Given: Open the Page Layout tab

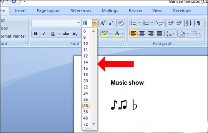Looking at the screenshot, I should pos(48,11).
